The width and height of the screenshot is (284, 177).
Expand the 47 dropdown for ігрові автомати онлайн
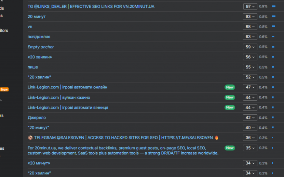(250, 87)
